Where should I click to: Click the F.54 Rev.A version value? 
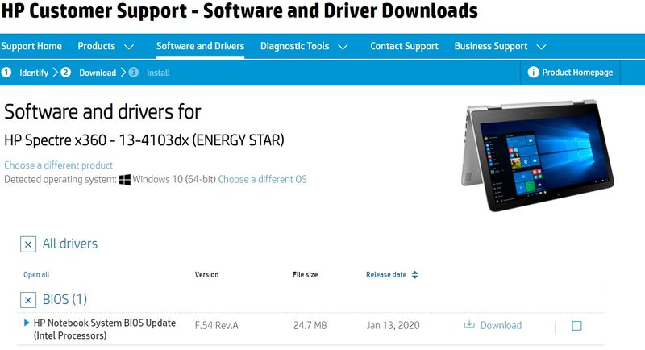216,325
